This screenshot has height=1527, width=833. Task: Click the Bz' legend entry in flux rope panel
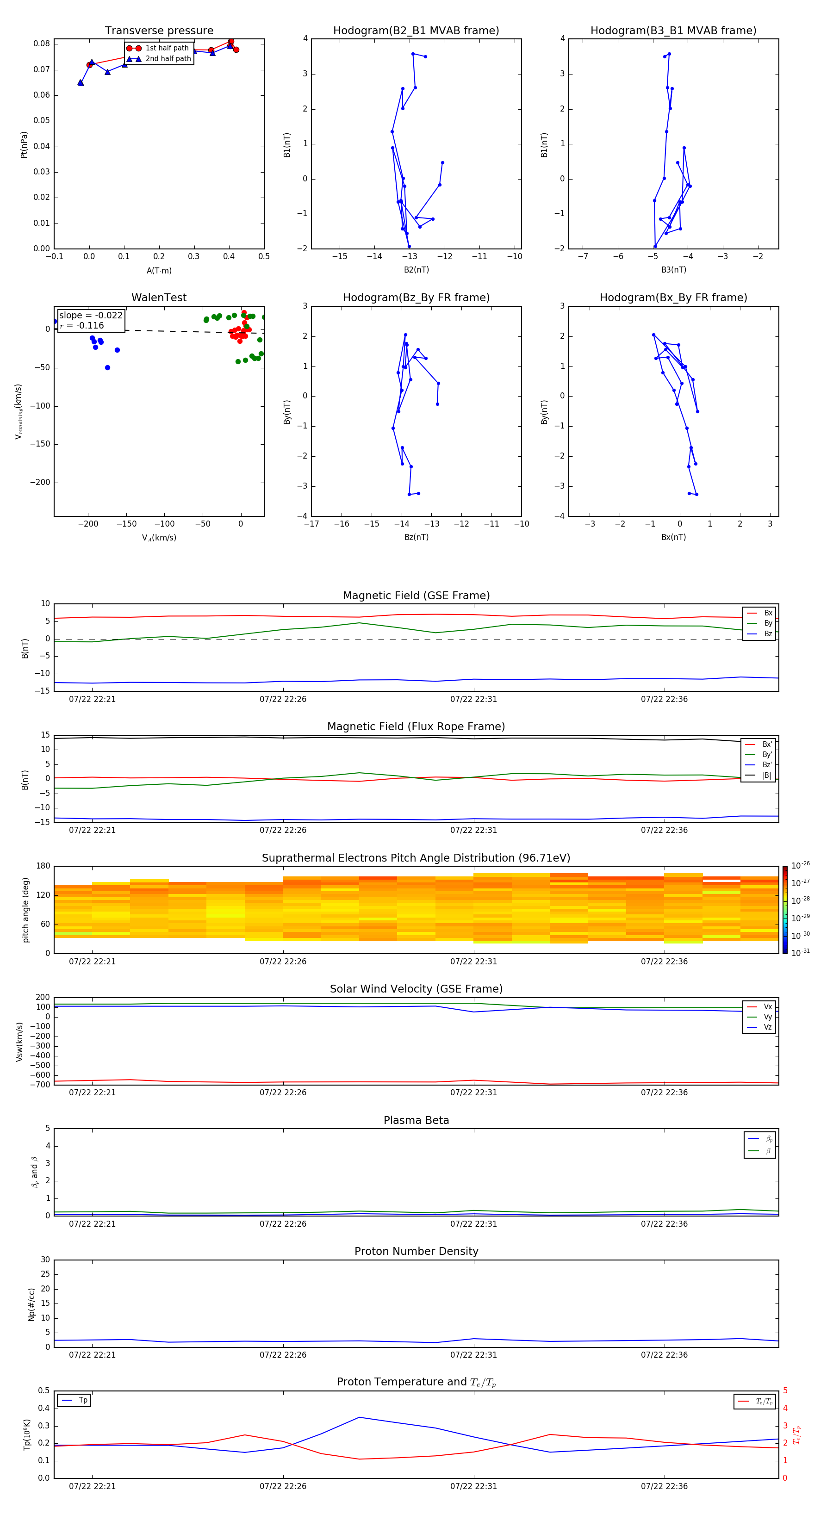758,765
